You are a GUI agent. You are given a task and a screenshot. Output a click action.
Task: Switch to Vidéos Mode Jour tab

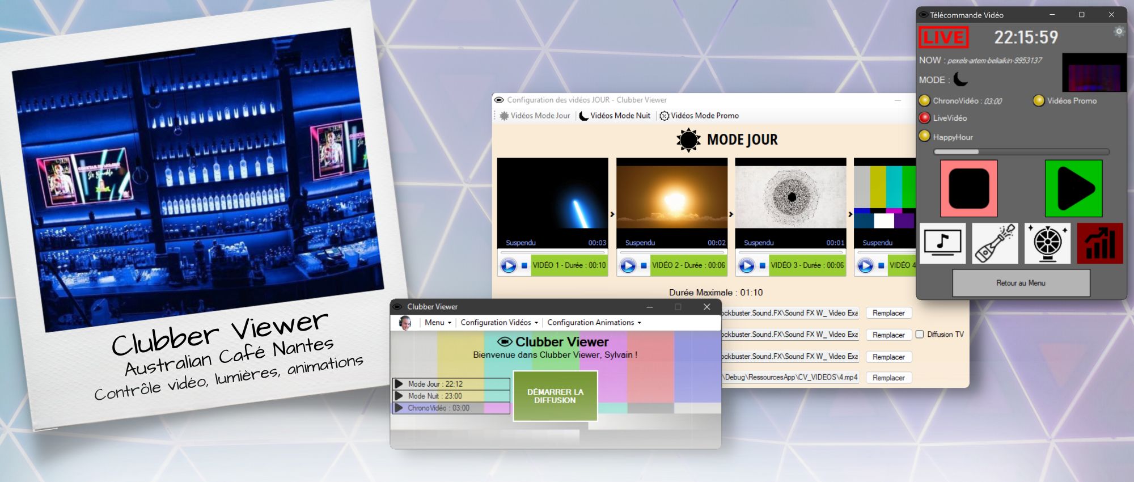(x=534, y=116)
